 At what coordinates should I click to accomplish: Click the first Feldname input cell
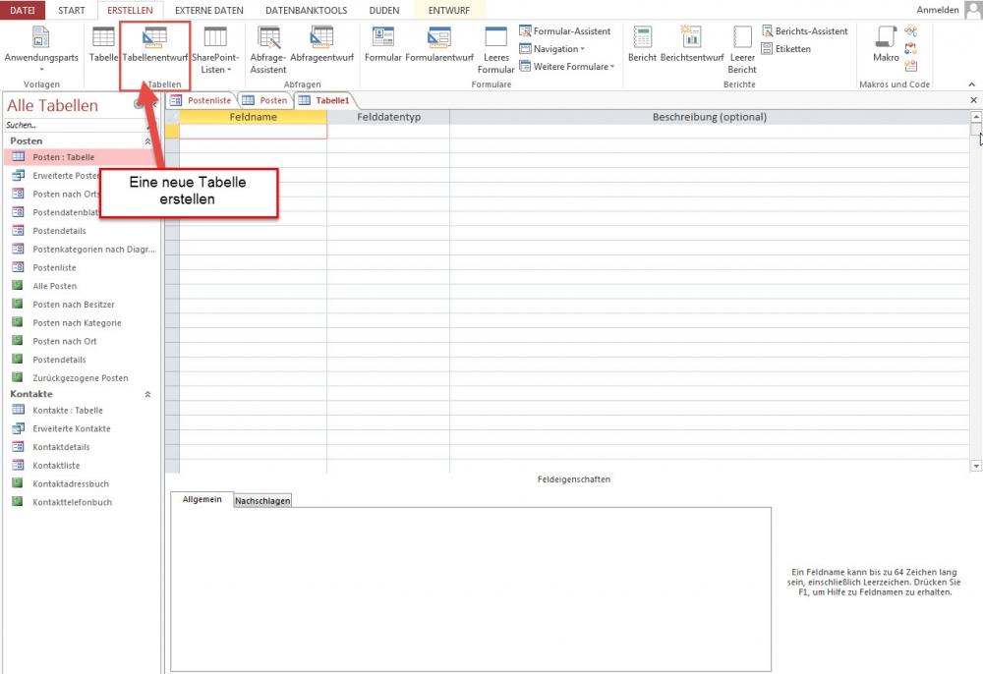253,131
